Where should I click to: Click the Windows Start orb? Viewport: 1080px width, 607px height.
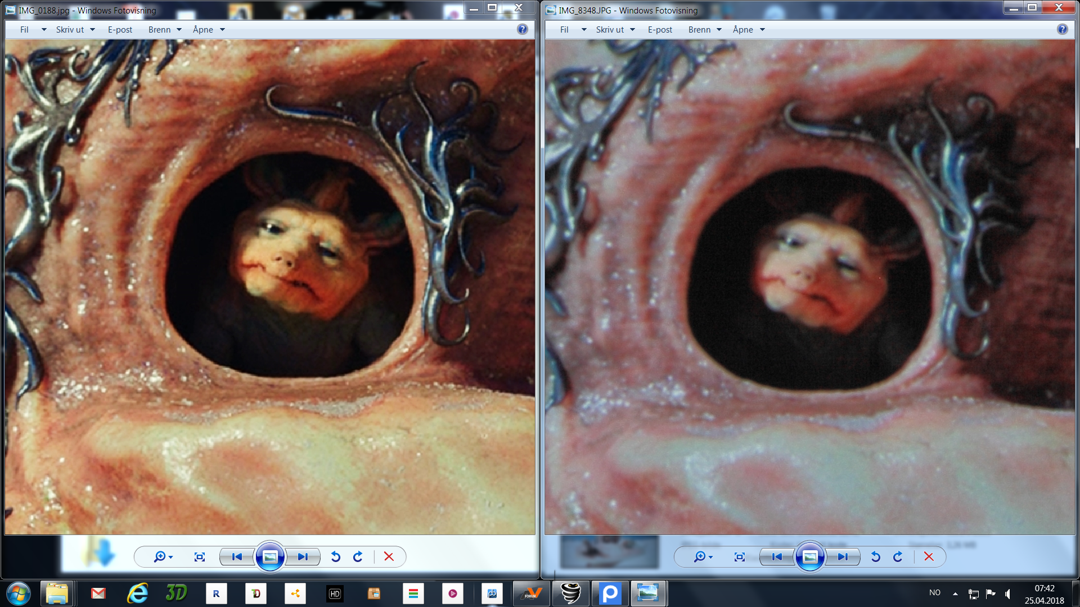coord(18,594)
